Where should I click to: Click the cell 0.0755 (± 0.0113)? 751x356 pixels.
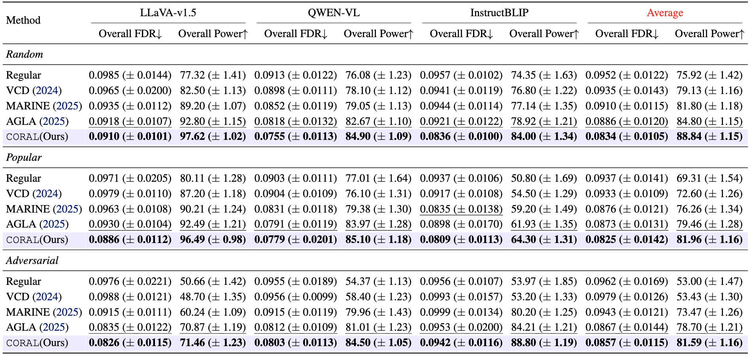296,137
